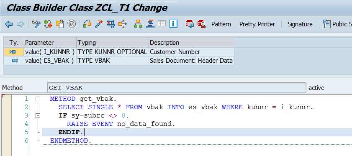
Task: Activate the class with magic wand icon
Action: (x=99, y=24)
